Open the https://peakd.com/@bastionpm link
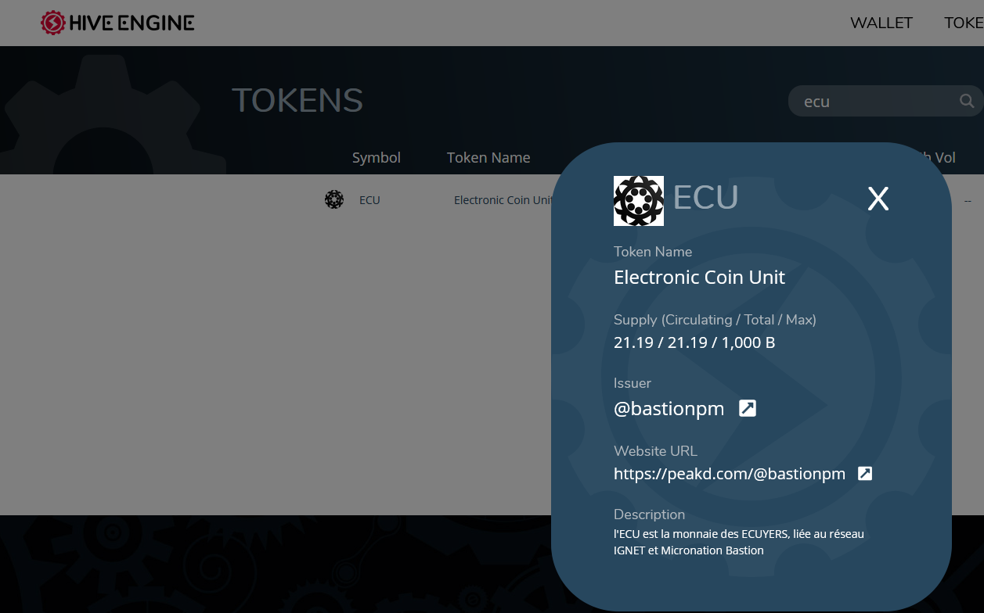The height and width of the screenshot is (613, 984). click(730, 474)
